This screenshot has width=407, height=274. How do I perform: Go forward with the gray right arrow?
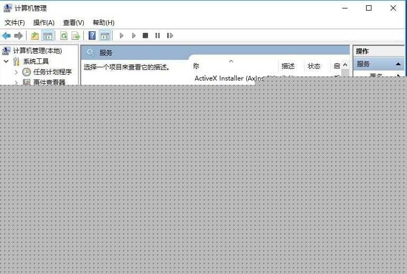(x=19, y=36)
